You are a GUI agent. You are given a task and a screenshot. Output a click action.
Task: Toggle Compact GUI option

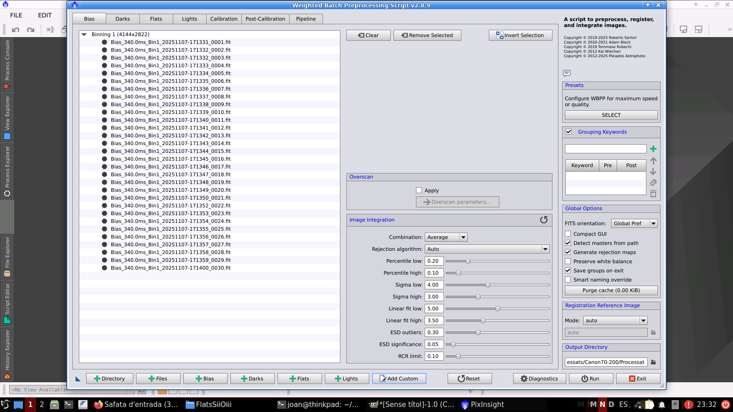coord(568,234)
